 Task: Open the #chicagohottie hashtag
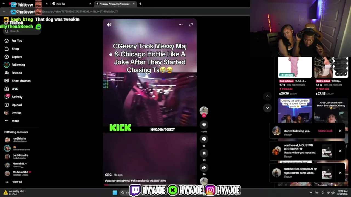140,181
